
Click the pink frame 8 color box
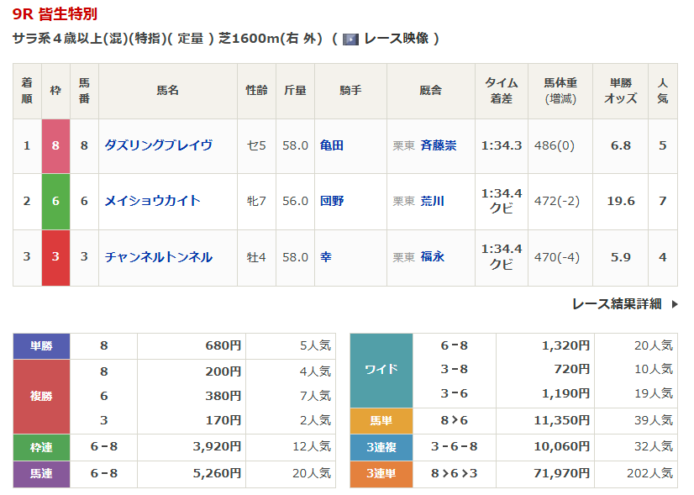(55, 145)
